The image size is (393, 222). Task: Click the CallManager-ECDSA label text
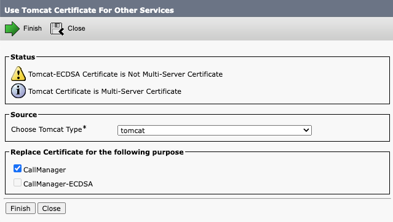tap(58, 184)
